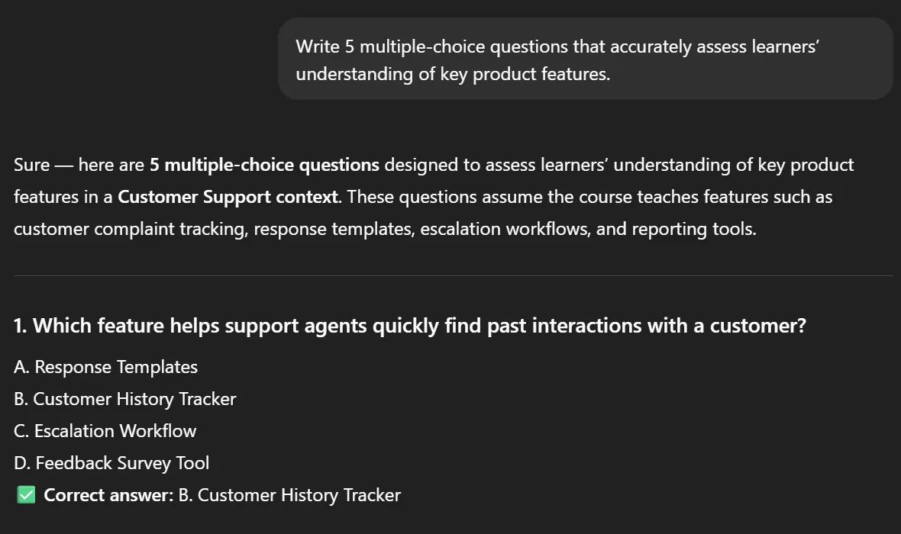Image resolution: width=901 pixels, height=534 pixels.
Task: Click the green checkmark icon
Action: (26, 495)
